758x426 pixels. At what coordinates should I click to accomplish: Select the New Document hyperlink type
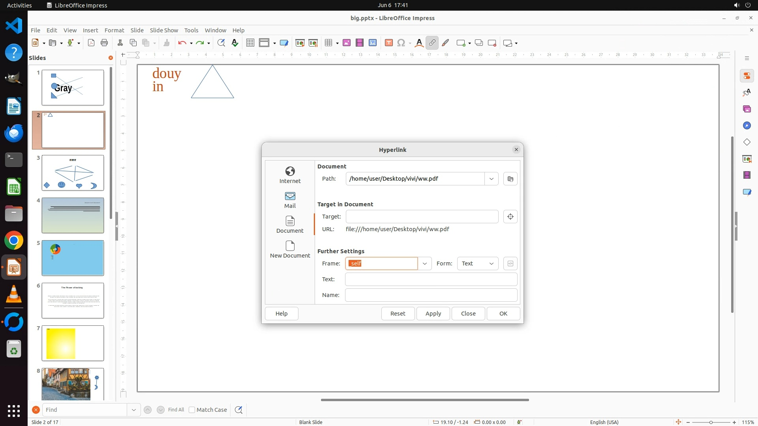click(x=290, y=249)
